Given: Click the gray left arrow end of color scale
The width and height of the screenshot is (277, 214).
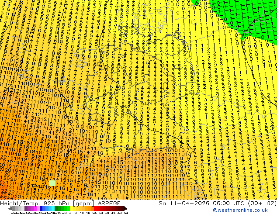Looking at the screenshot, I should point(10,208).
